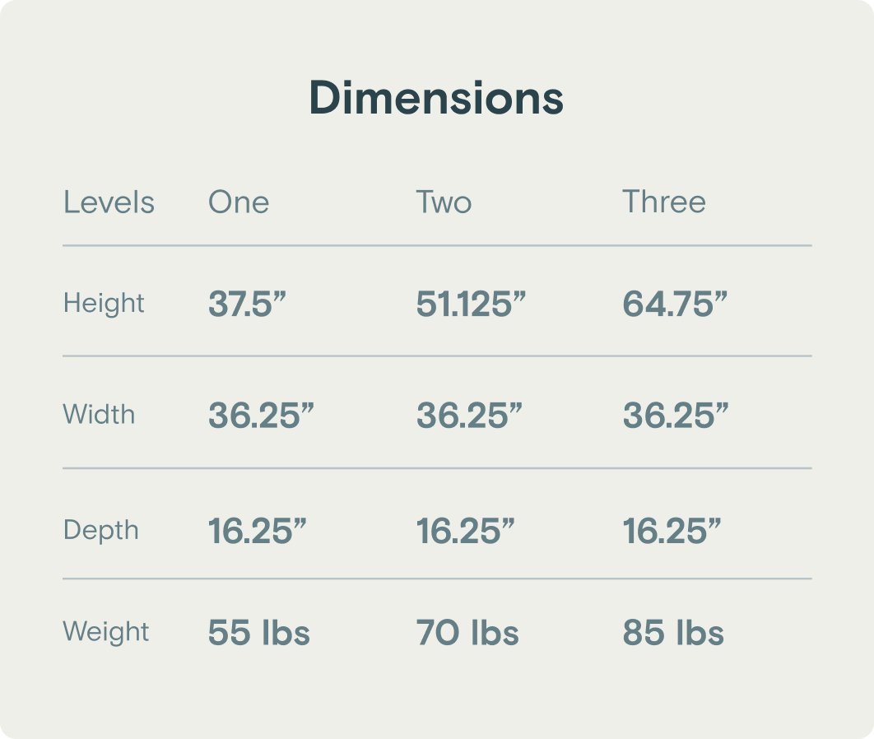874x739 pixels.
Task: Select the Height row label
Action: [x=104, y=303]
